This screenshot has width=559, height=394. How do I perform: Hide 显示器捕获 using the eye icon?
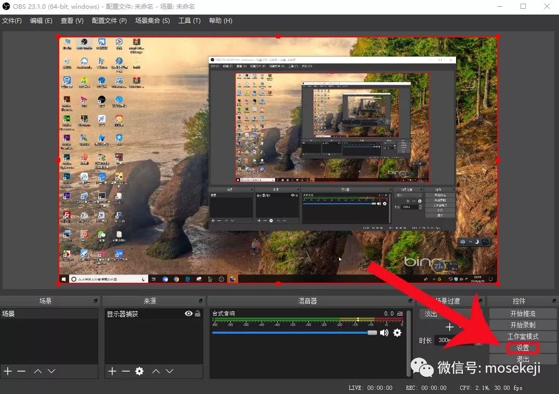[x=189, y=313]
